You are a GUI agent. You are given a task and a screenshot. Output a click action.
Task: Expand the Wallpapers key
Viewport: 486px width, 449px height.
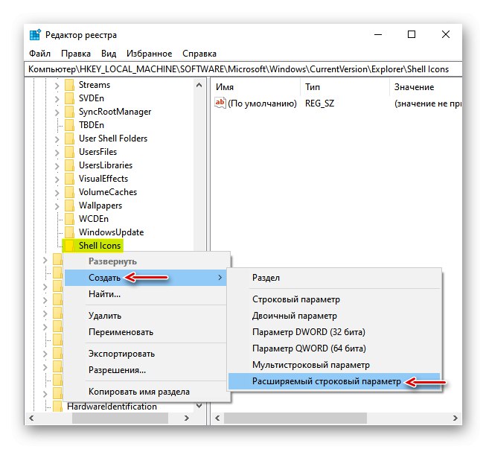(x=57, y=206)
